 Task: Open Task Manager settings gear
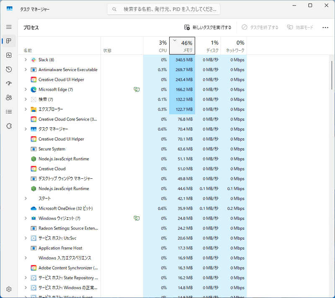point(9,289)
